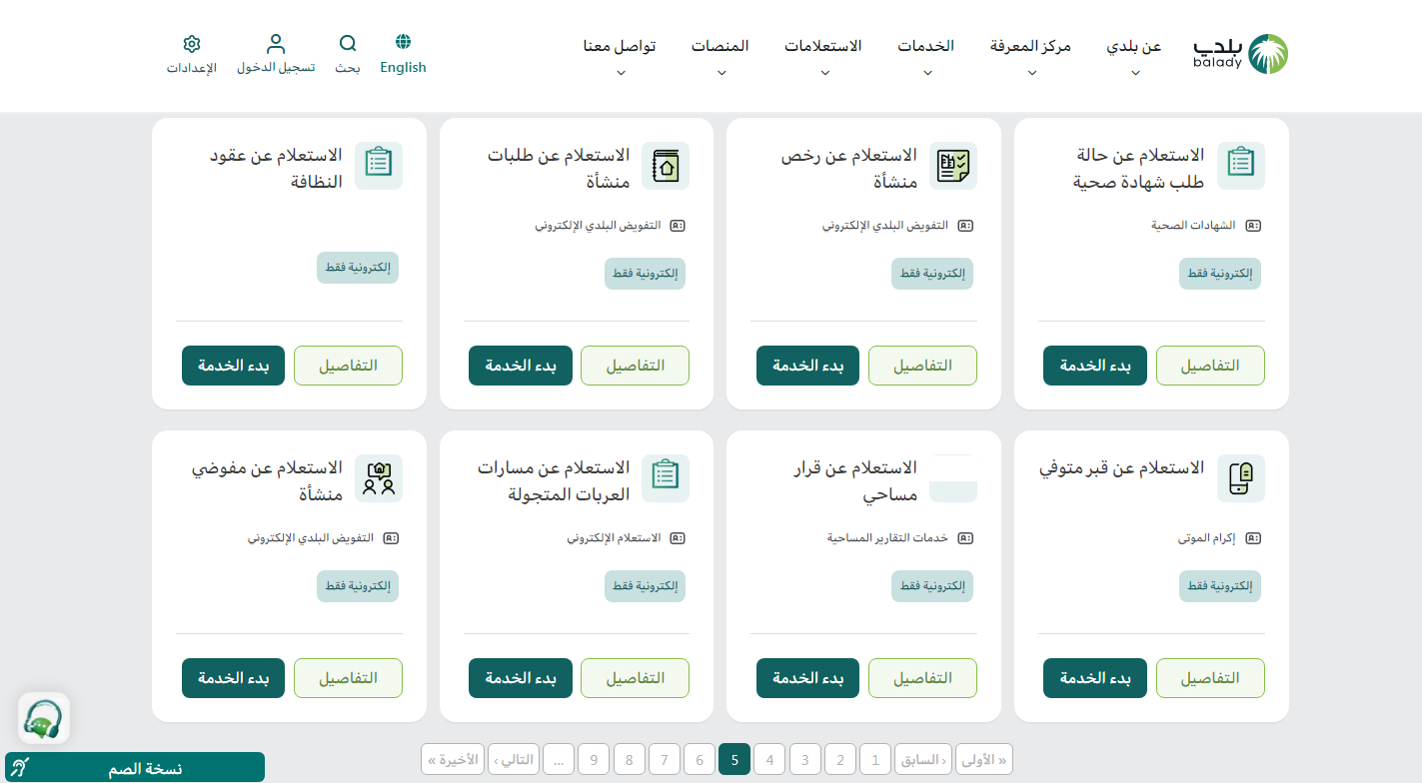Go to page 7

click(664, 760)
